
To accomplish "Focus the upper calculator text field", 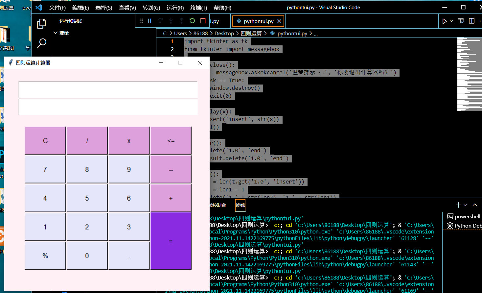I will coord(108,90).
